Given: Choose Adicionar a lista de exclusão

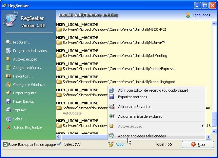Looking at the screenshot, I should (157, 116).
